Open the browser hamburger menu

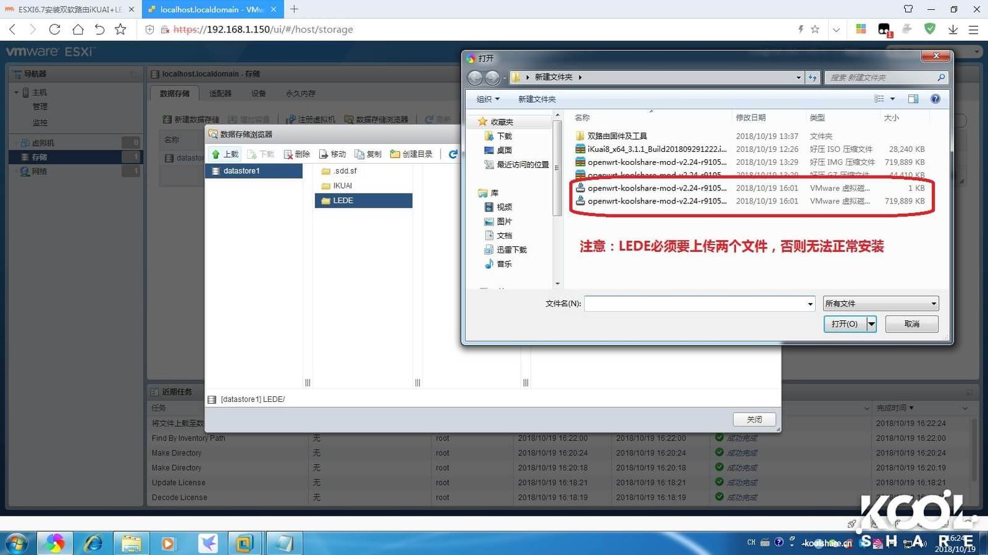[974, 29]
